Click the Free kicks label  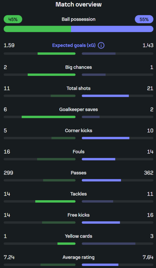tap(78, 215)
